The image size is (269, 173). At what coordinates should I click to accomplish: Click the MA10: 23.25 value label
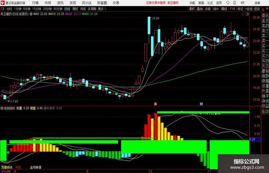(56, 14)
